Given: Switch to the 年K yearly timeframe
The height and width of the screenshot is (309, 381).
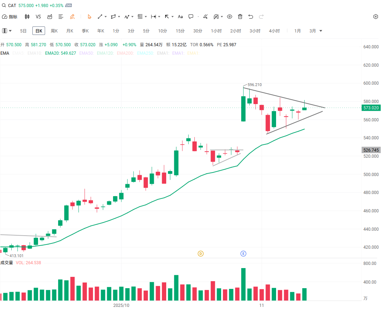Looking at the screenshot, I should pos(101,31).
